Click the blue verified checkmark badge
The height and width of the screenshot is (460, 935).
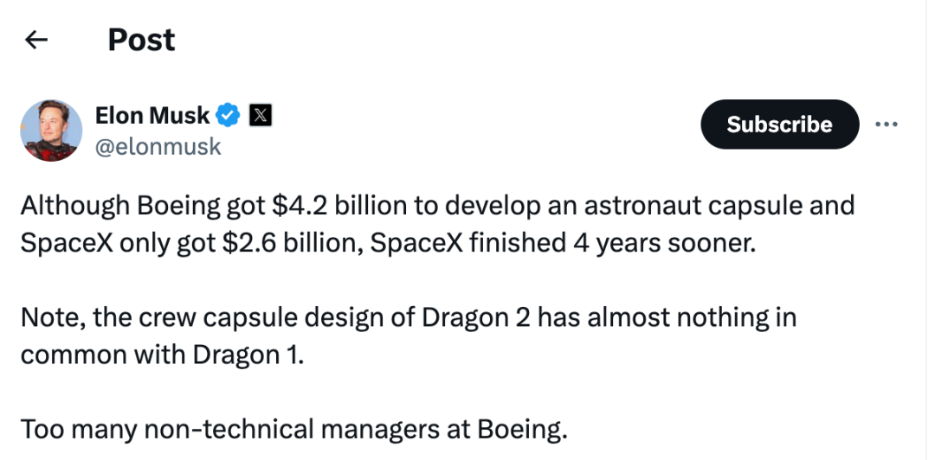point(227,115)
